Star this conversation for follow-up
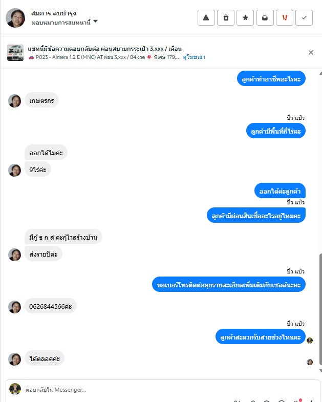This screenshot has height=402, width=322. pyautogui.click(x=245, y=18)
